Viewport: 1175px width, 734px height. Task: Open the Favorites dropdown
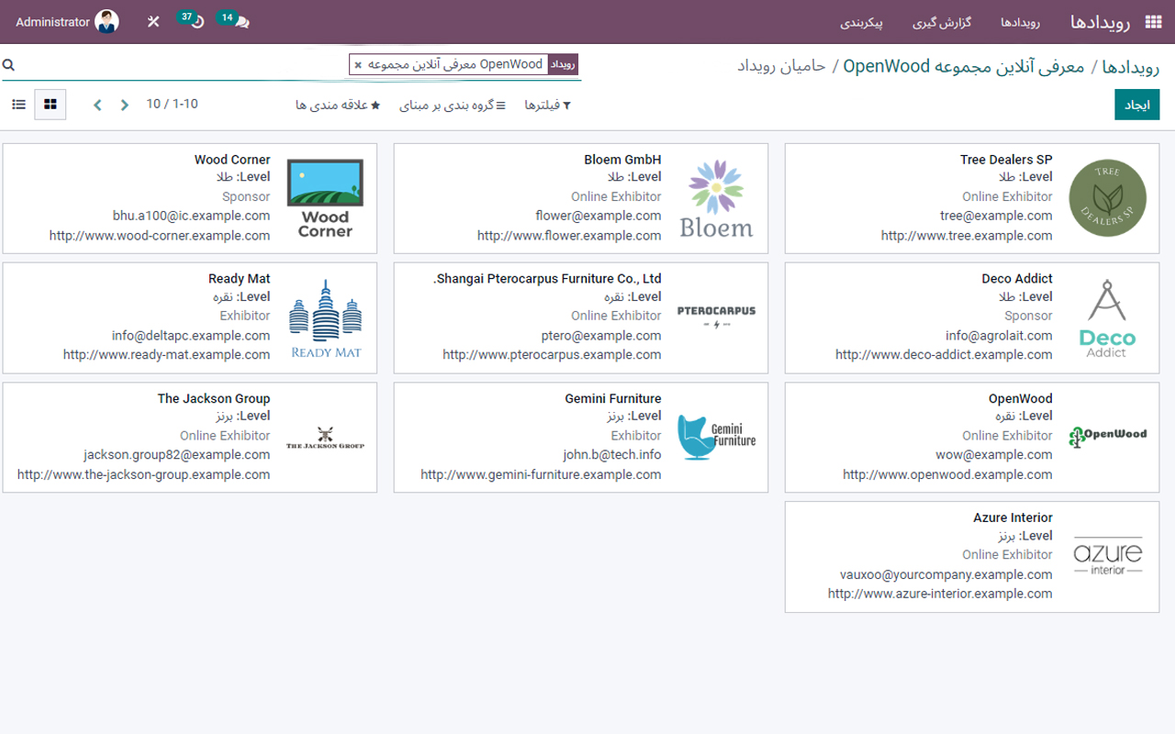338,106
